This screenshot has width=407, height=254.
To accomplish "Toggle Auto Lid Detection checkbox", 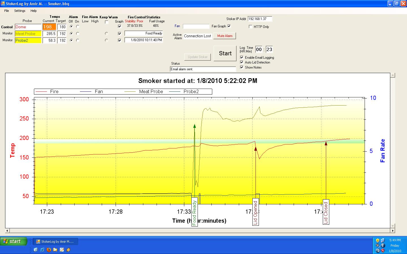I will [242, 62].
